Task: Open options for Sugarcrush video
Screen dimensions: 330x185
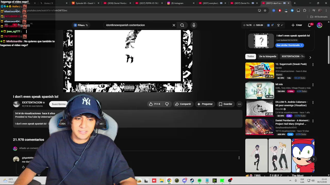Action: [x=313, y=65]
